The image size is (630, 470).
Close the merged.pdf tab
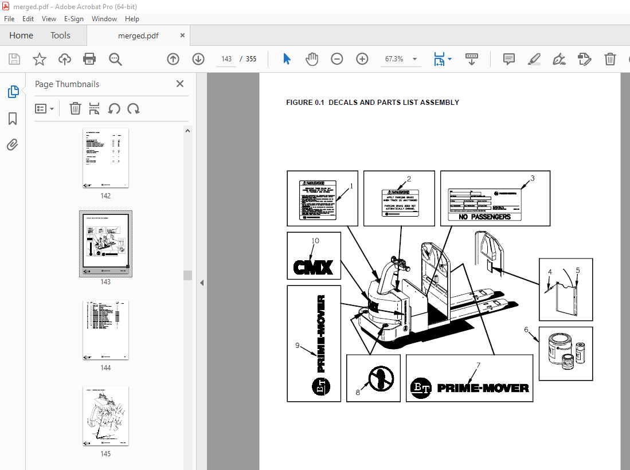point(182,36)
